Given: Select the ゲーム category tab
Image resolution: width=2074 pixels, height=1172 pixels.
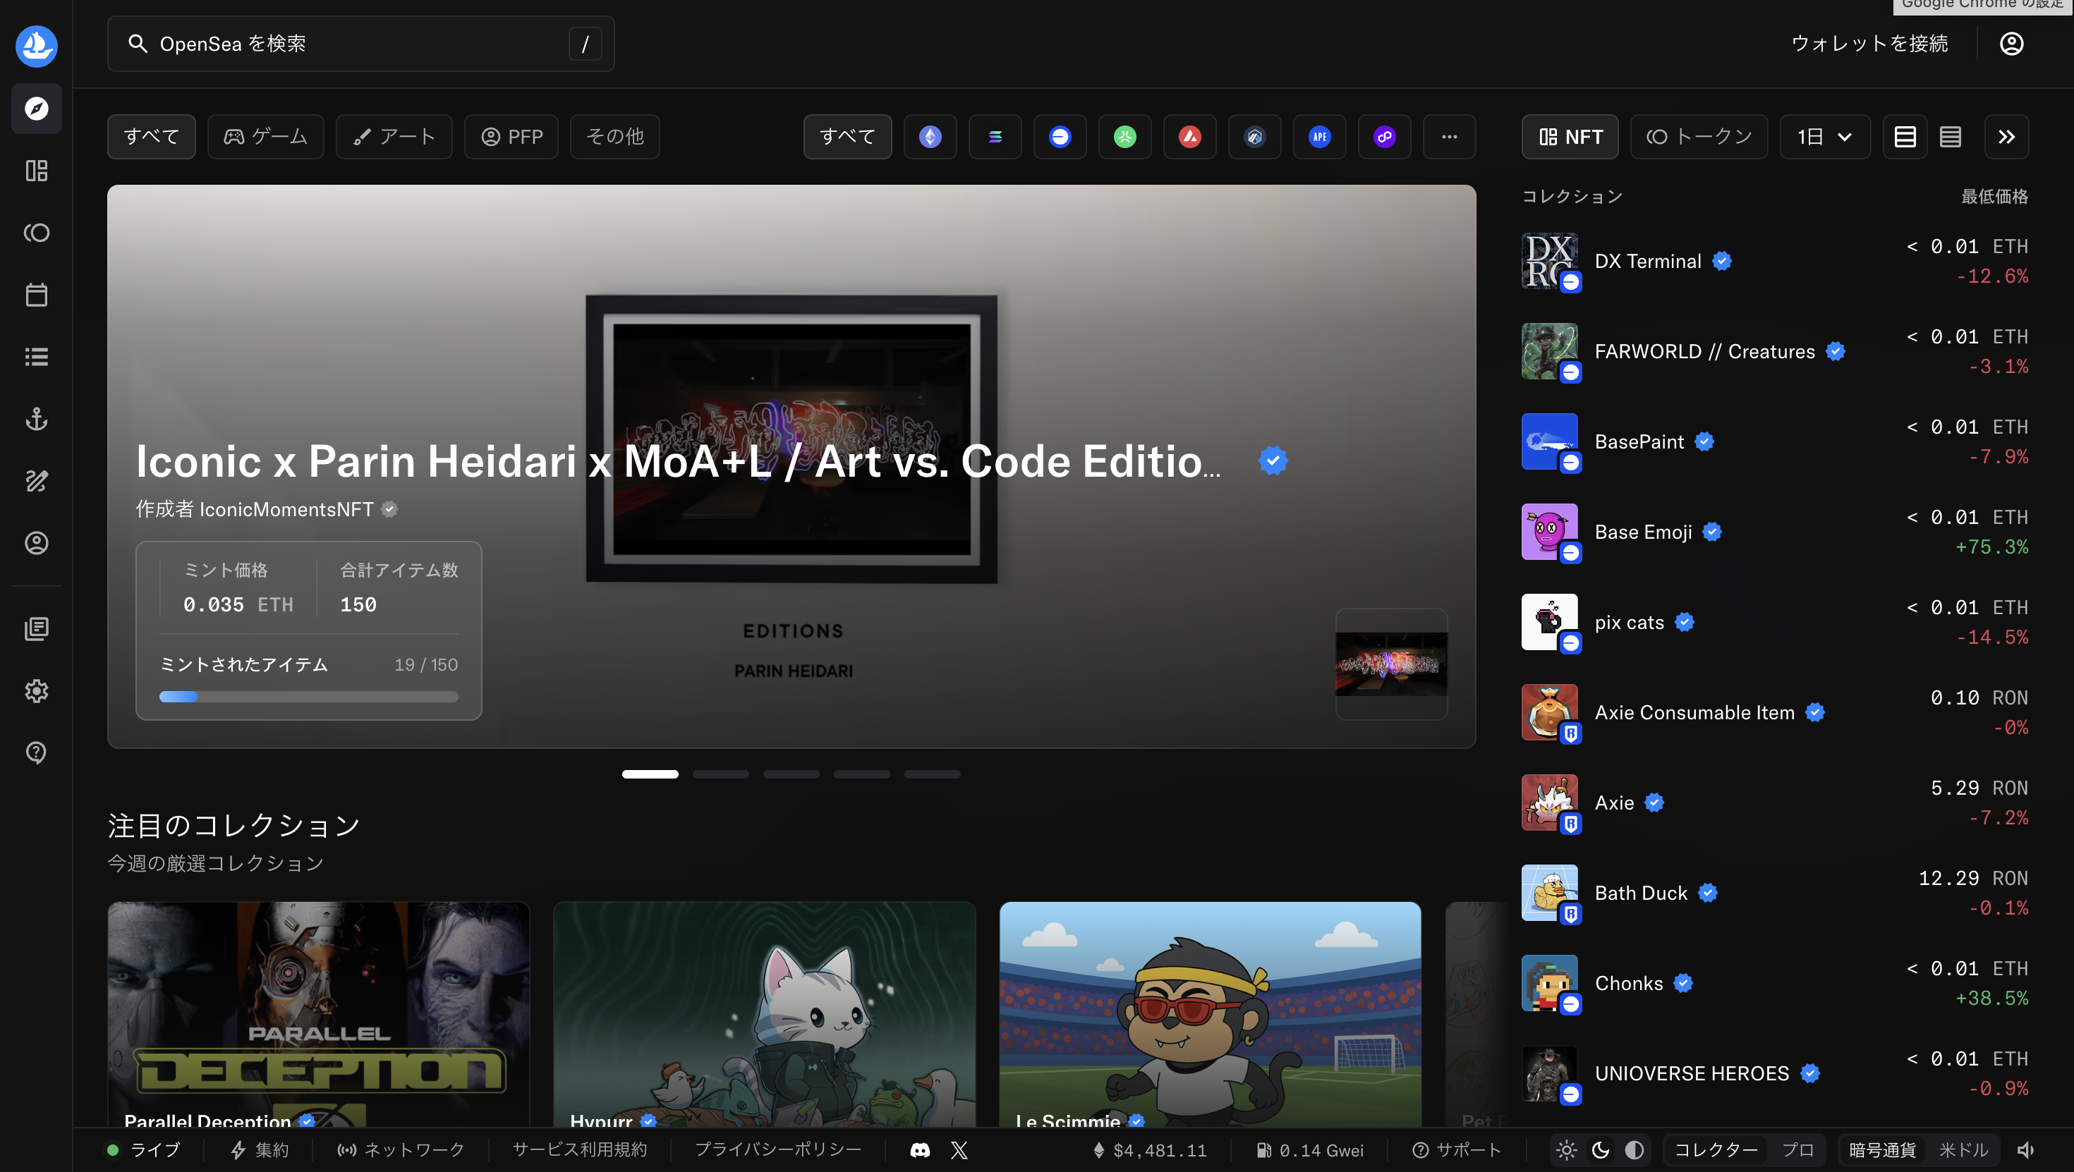Looking at the screenshot, I should pos(266,137).
